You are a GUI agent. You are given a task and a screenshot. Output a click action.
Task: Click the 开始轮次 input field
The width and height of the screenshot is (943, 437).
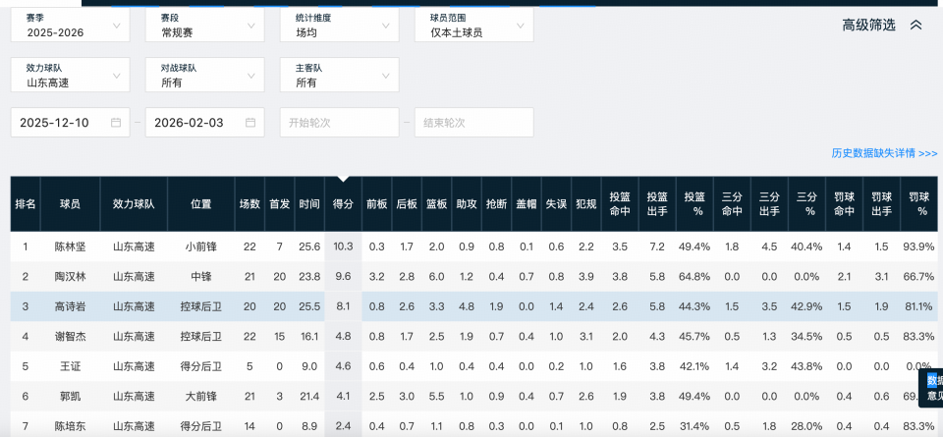(x=340, y=123)
